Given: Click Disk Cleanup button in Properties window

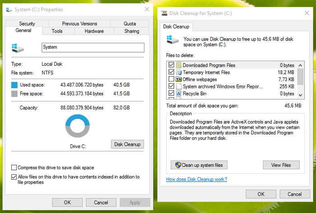Looking at the screenshot, I should pos(127,144).
